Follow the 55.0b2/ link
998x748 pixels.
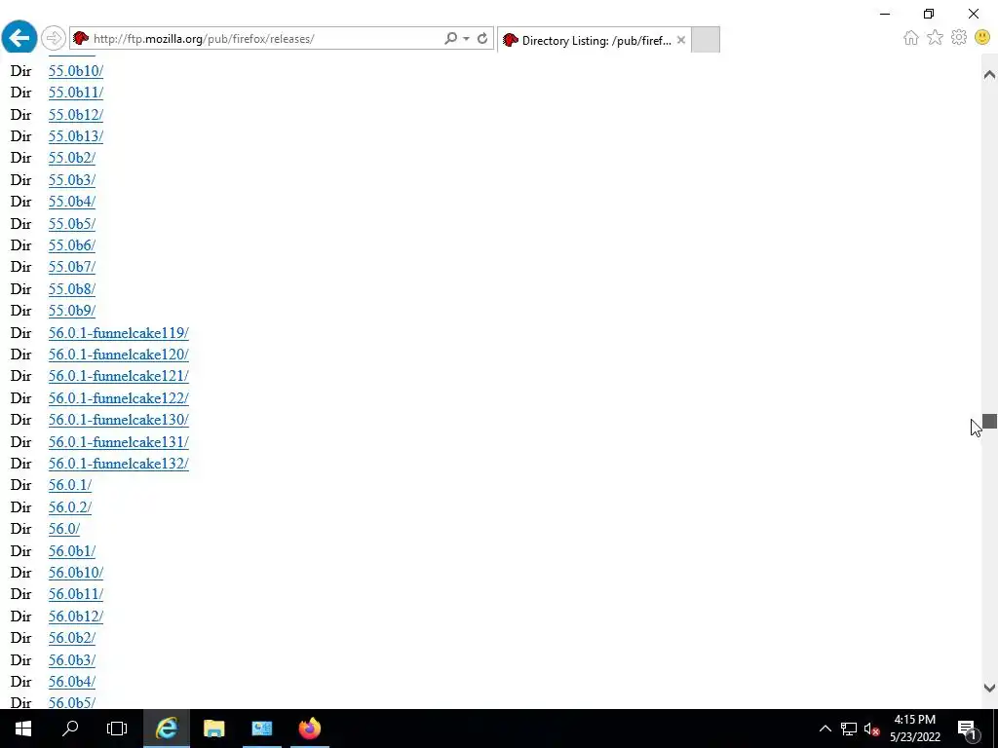[72, 158]
